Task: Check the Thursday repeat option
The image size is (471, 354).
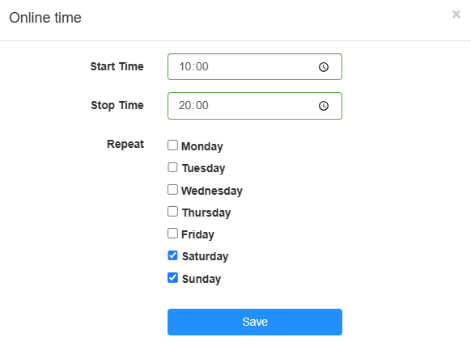Action: [172, 212]
